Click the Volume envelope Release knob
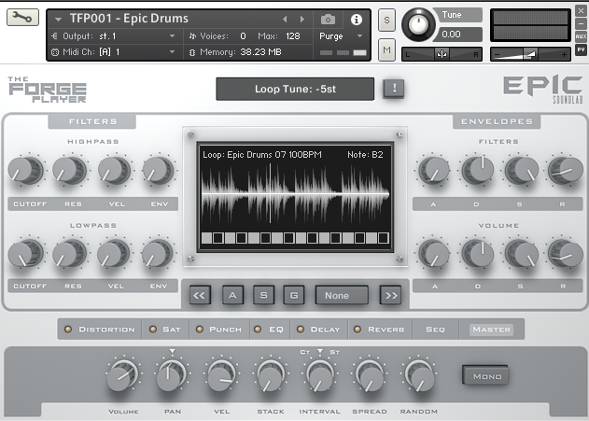Screen dimensions: 589x421 (565, 254)
